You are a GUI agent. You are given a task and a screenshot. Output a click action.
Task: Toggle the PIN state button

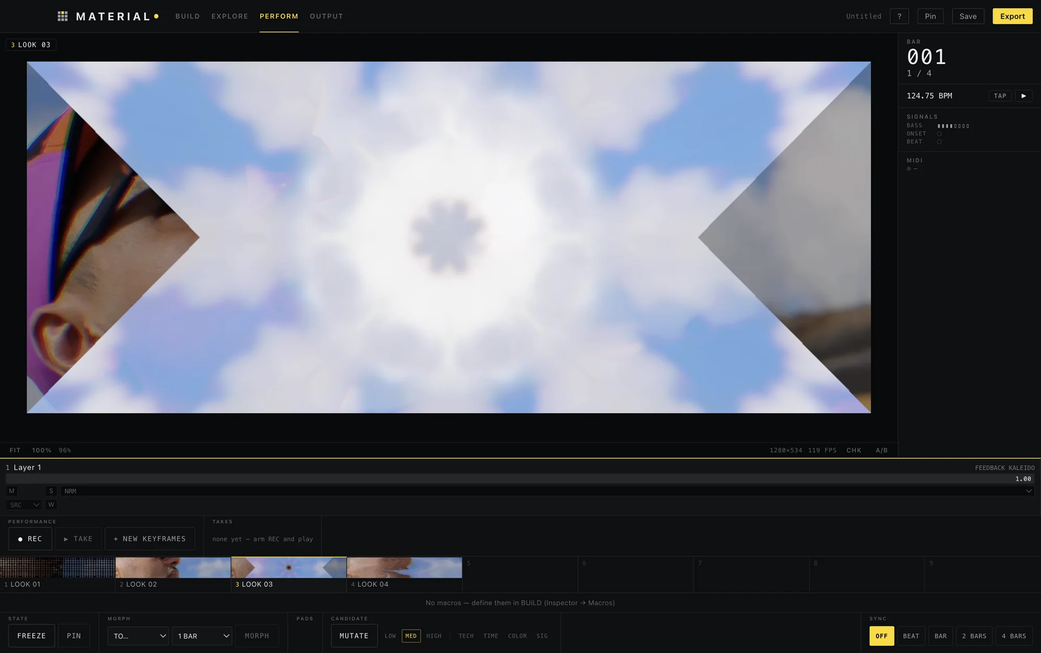[74, 636]
